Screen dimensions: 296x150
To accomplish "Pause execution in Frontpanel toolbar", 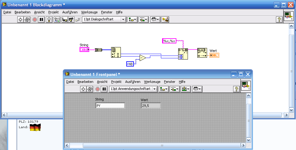I will click(x=104, y=89).
